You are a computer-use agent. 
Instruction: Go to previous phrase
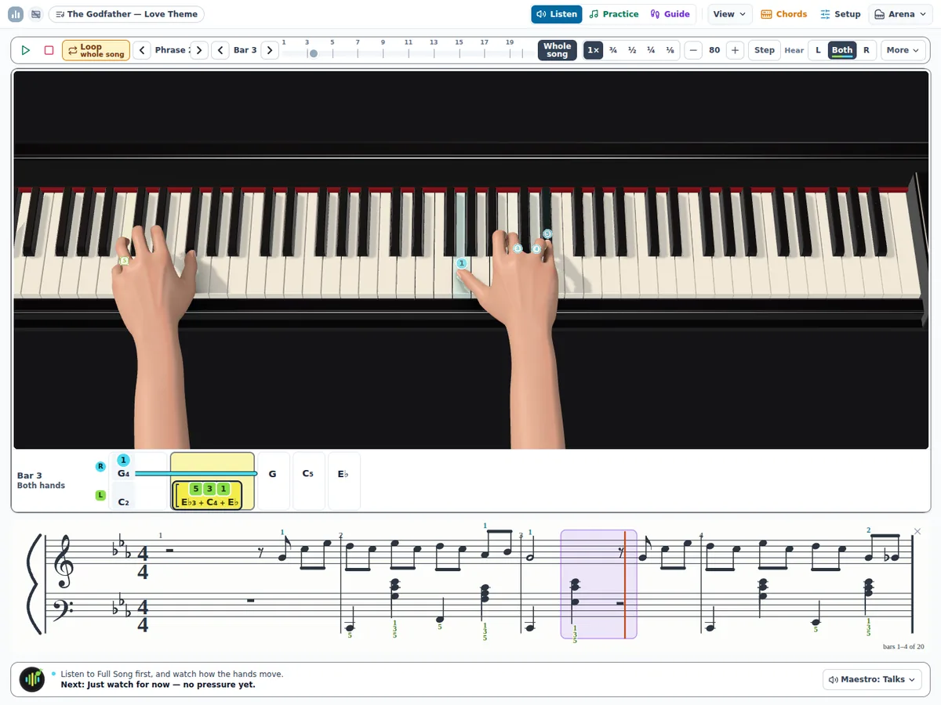pyautogui.click(x=142, y=50)
